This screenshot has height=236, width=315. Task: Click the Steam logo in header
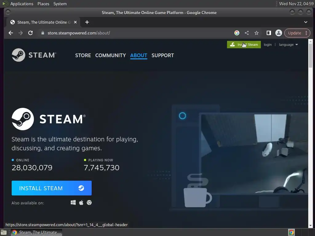(34, 55)
